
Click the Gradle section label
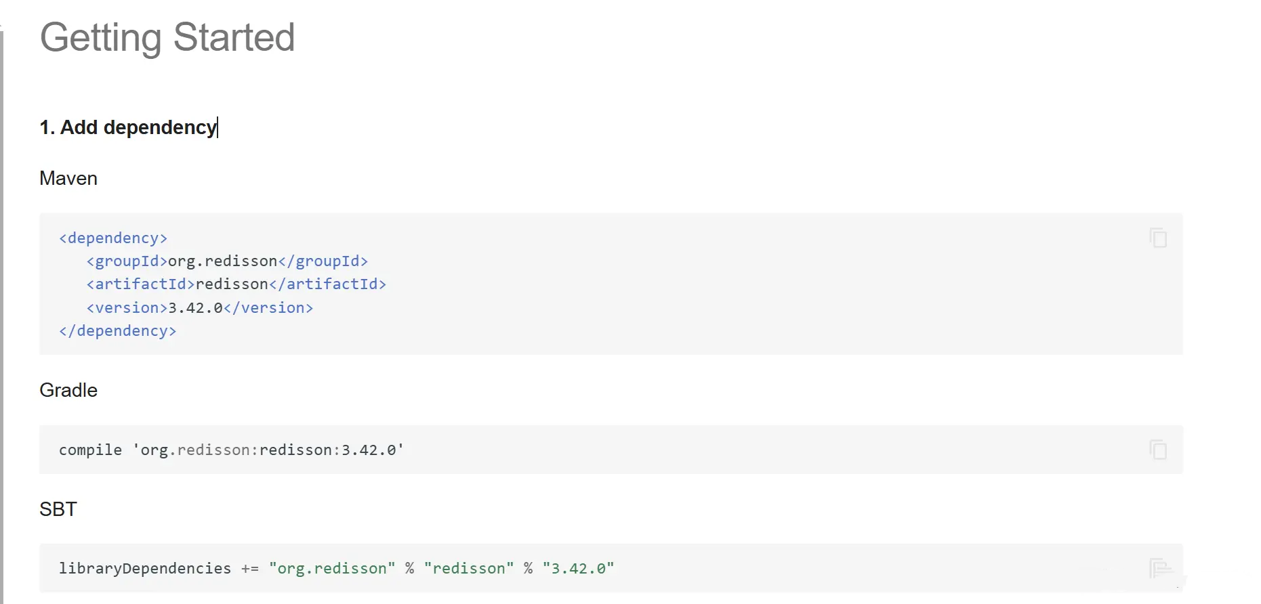(x=68, y=390)
